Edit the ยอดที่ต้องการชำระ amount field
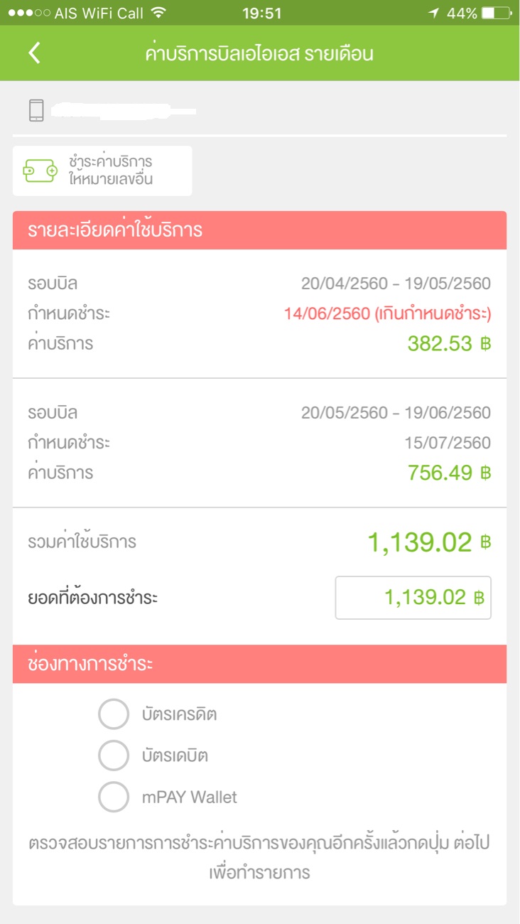Viewport: 520px width, 924px height. click(413, 598)
